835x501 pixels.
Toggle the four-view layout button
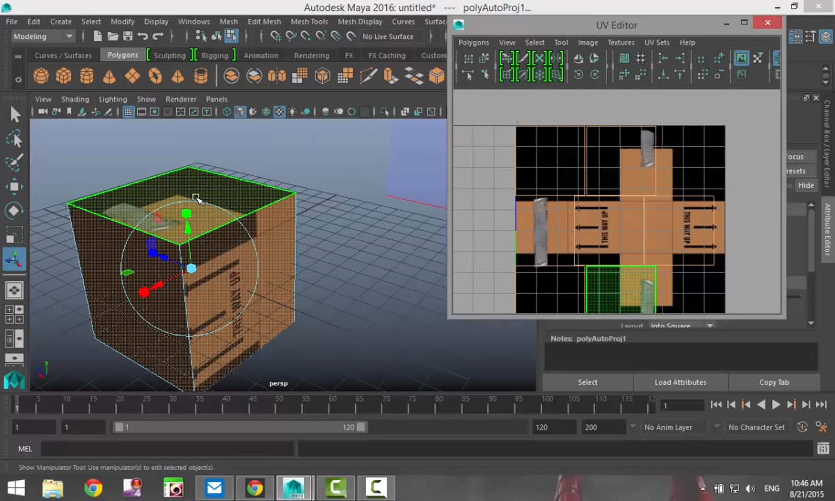click(14, 314)
